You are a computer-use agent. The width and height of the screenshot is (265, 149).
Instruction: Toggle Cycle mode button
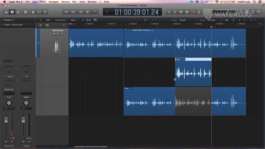pos(169,12)
